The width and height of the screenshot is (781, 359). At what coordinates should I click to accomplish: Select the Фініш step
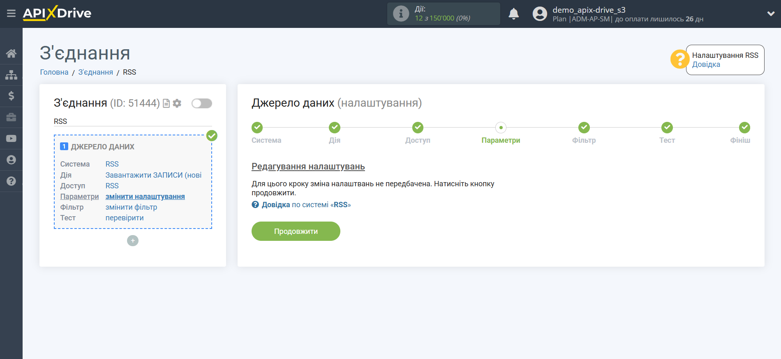pyautogui.click(x=740, y=140)
